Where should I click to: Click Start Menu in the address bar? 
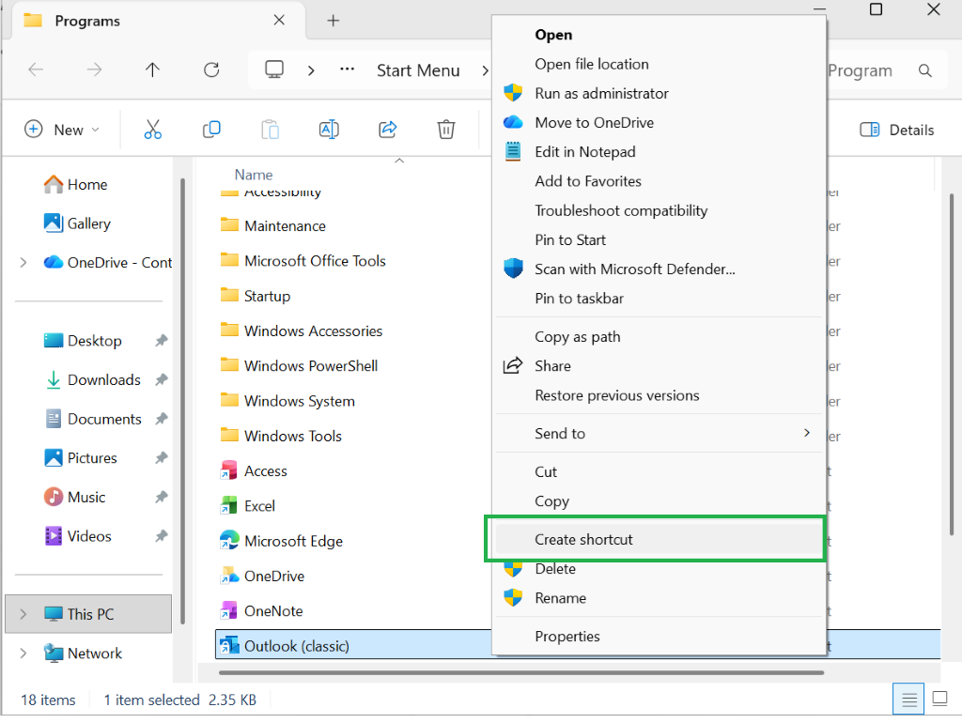[418, 70]
